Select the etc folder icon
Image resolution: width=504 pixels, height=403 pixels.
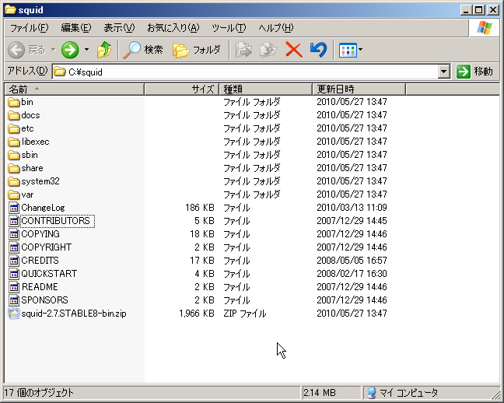(x=14, y=128)
